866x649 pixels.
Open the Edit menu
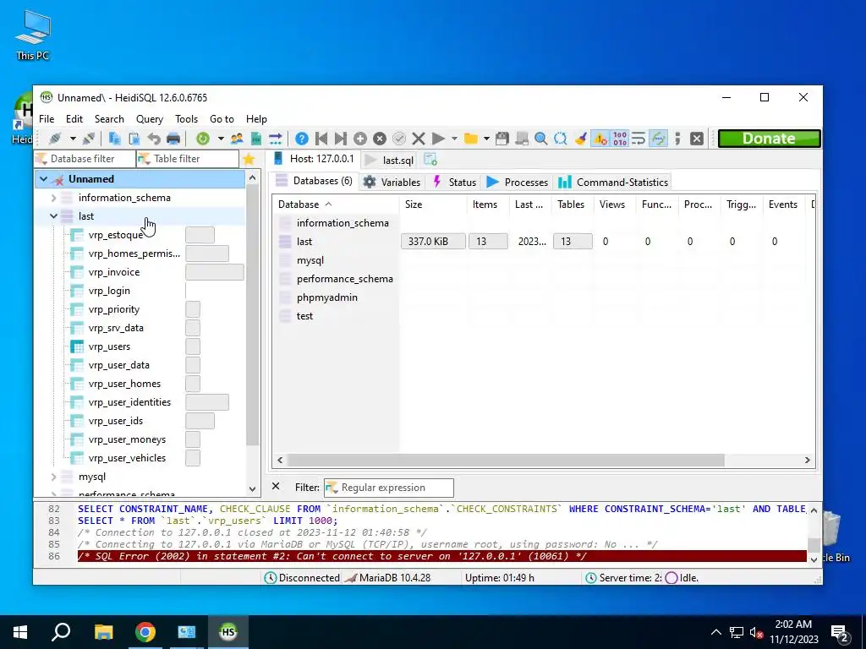[74, 119]
